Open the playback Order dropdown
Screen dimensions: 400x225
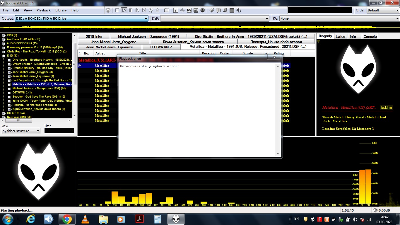pos(383,10)
